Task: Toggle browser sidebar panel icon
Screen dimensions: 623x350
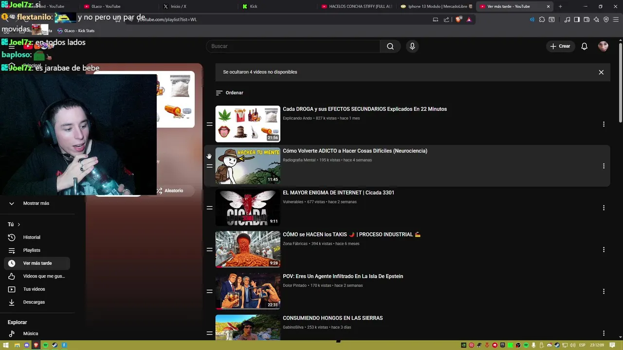Action: click(x=577, y=19)
